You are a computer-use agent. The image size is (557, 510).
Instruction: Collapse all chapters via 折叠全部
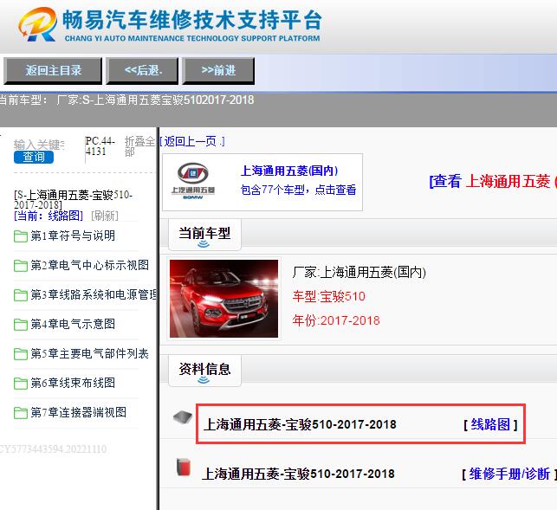[139, 146]
